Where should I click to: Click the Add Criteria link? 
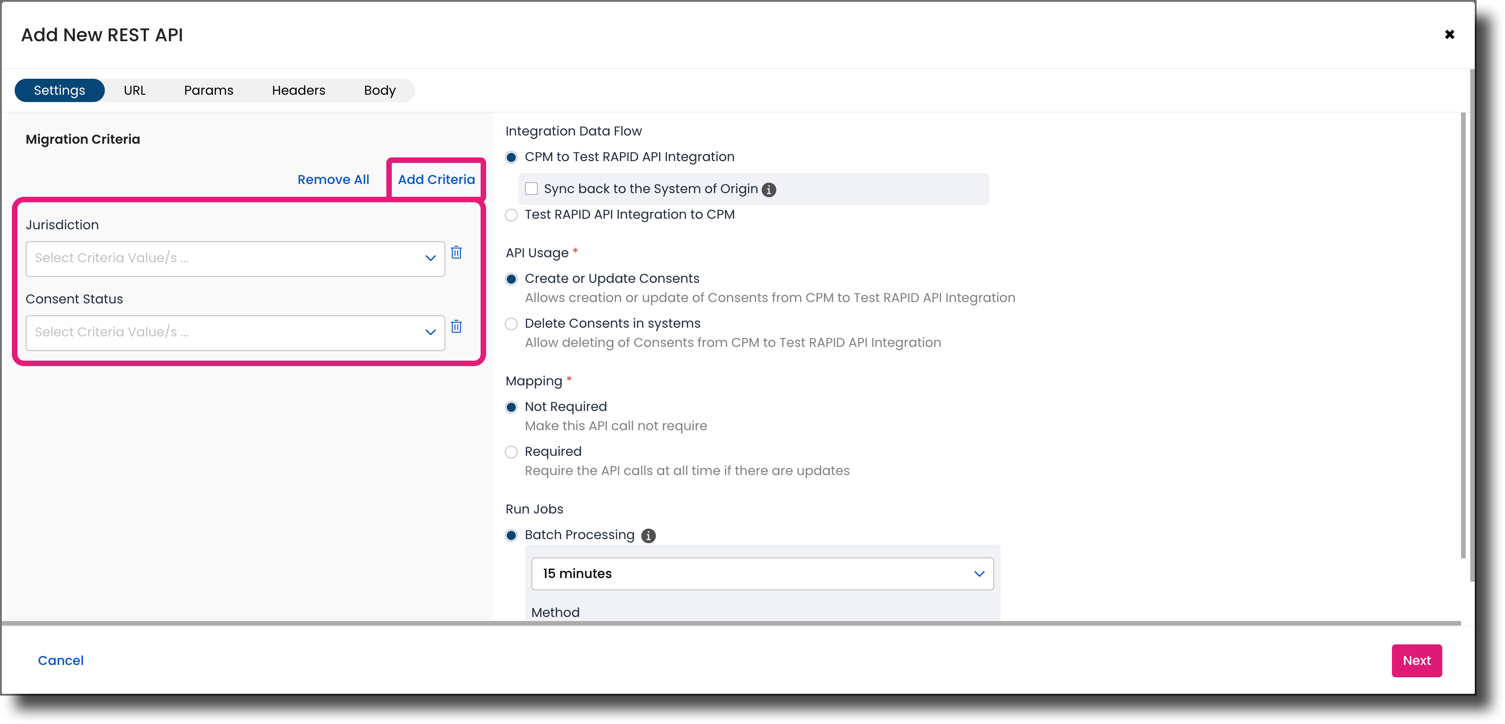[436, 179]
